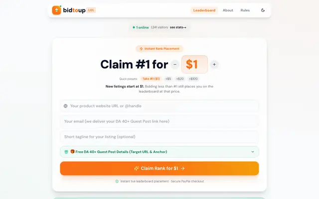319x199 pixels.
Task: Increase bid amount with plus button
Action: (214, 64)
